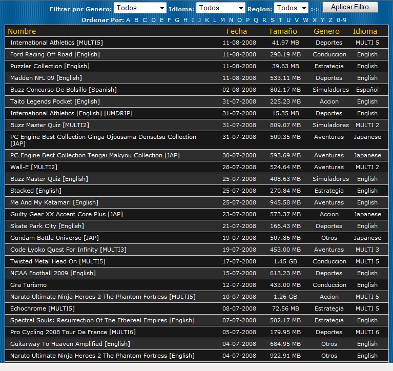Screen dimensions: 393x371
Task: Sort list by letter Z
Action: [x=330, y=20]
